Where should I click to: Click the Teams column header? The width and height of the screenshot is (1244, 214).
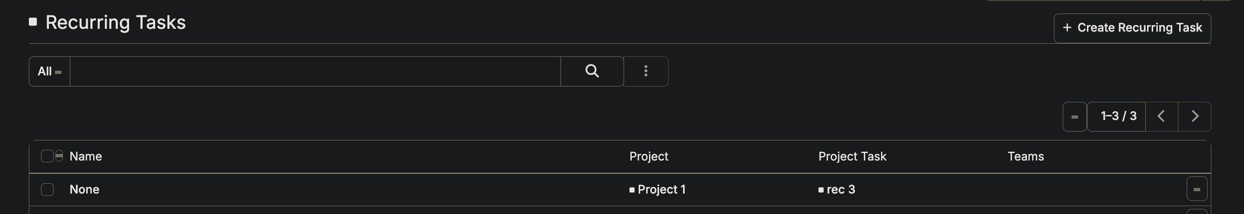[1025, 156]
